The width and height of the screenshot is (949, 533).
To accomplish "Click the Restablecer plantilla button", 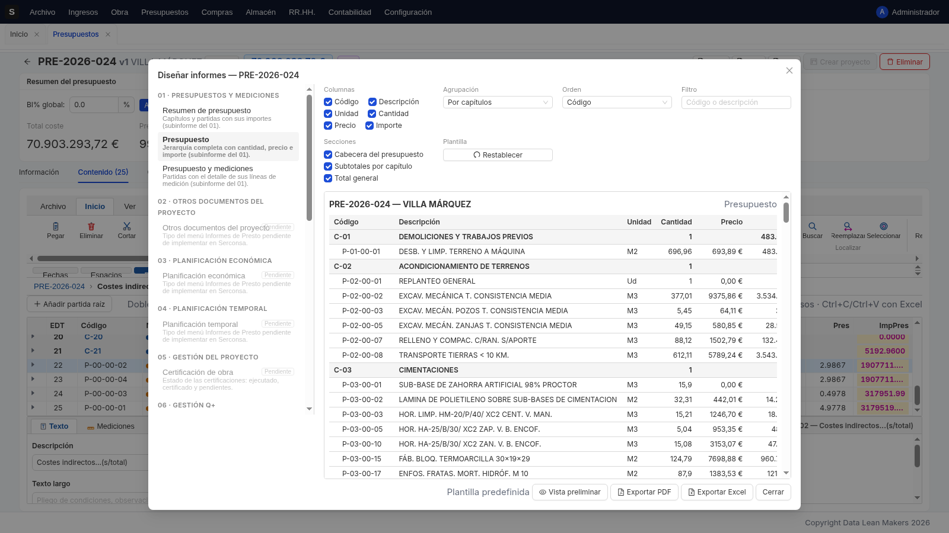I will pos(498,155).
